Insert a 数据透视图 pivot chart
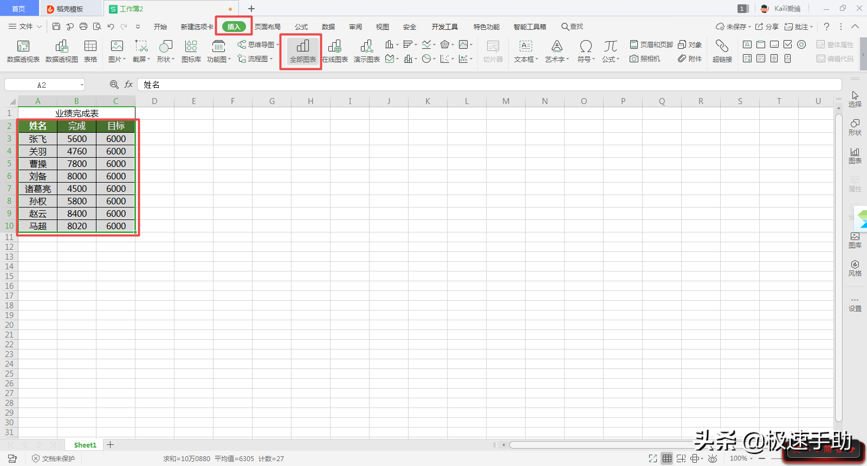Viewport: 867px width, 466px height. (62, 51)
